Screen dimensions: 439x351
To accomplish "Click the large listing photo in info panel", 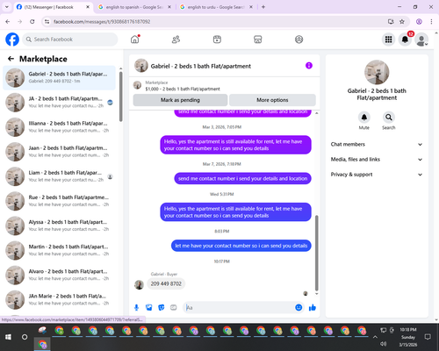I will (x=377, y=72).
